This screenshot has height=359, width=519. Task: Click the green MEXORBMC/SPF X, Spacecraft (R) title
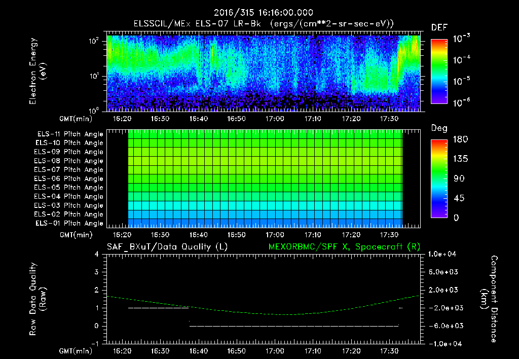(344, 247)
